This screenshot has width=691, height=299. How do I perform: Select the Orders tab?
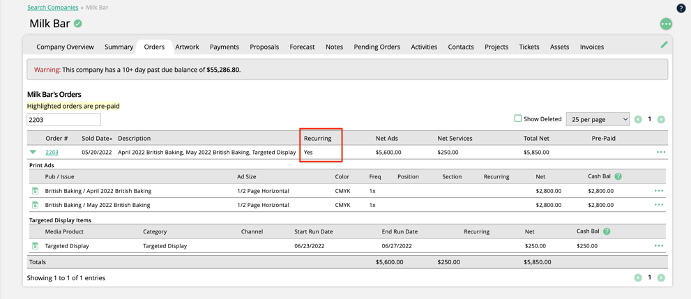(x=154, y=47)
